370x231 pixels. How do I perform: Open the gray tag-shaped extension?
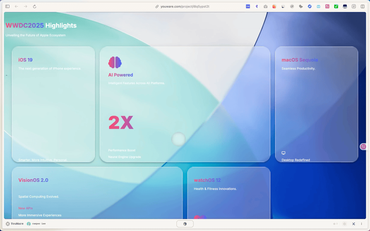click(x=301, y=7)
